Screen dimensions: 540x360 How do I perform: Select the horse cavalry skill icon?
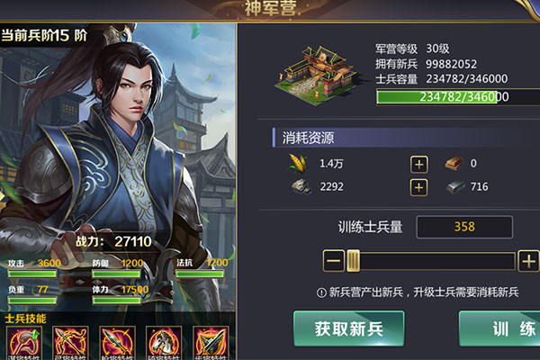pos(164,343)
